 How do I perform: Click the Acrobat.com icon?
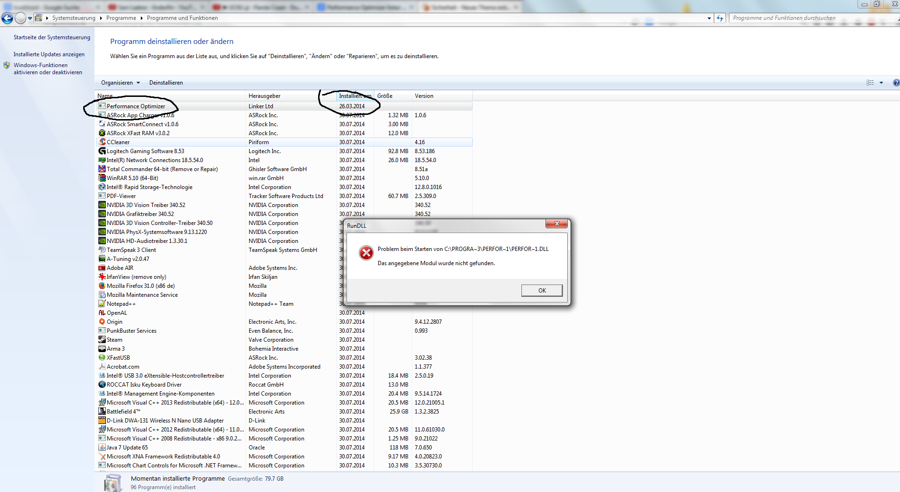tap(102, 367)
